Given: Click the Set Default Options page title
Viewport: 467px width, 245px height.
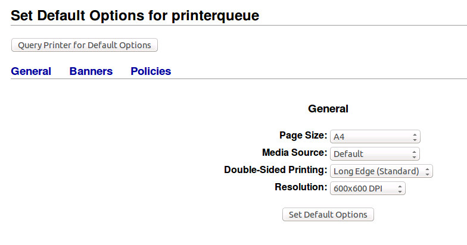Looking at the screenshot, I should [135, 15].
